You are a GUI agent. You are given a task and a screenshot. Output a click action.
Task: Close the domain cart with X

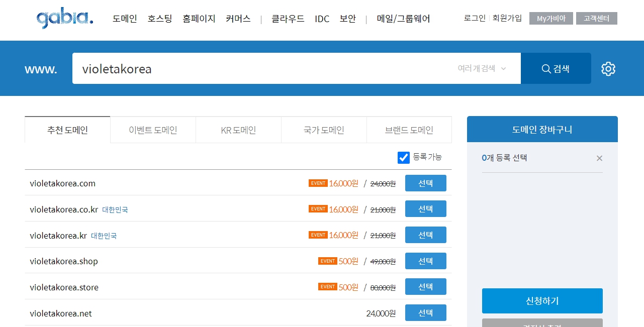coord(599,158)
